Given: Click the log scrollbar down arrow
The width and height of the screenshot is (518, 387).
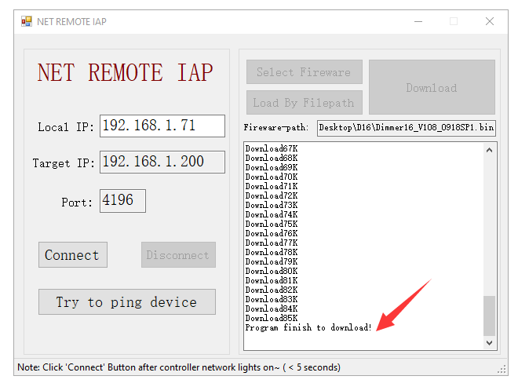Looking at the screenshot, I should tap(490, 342).
